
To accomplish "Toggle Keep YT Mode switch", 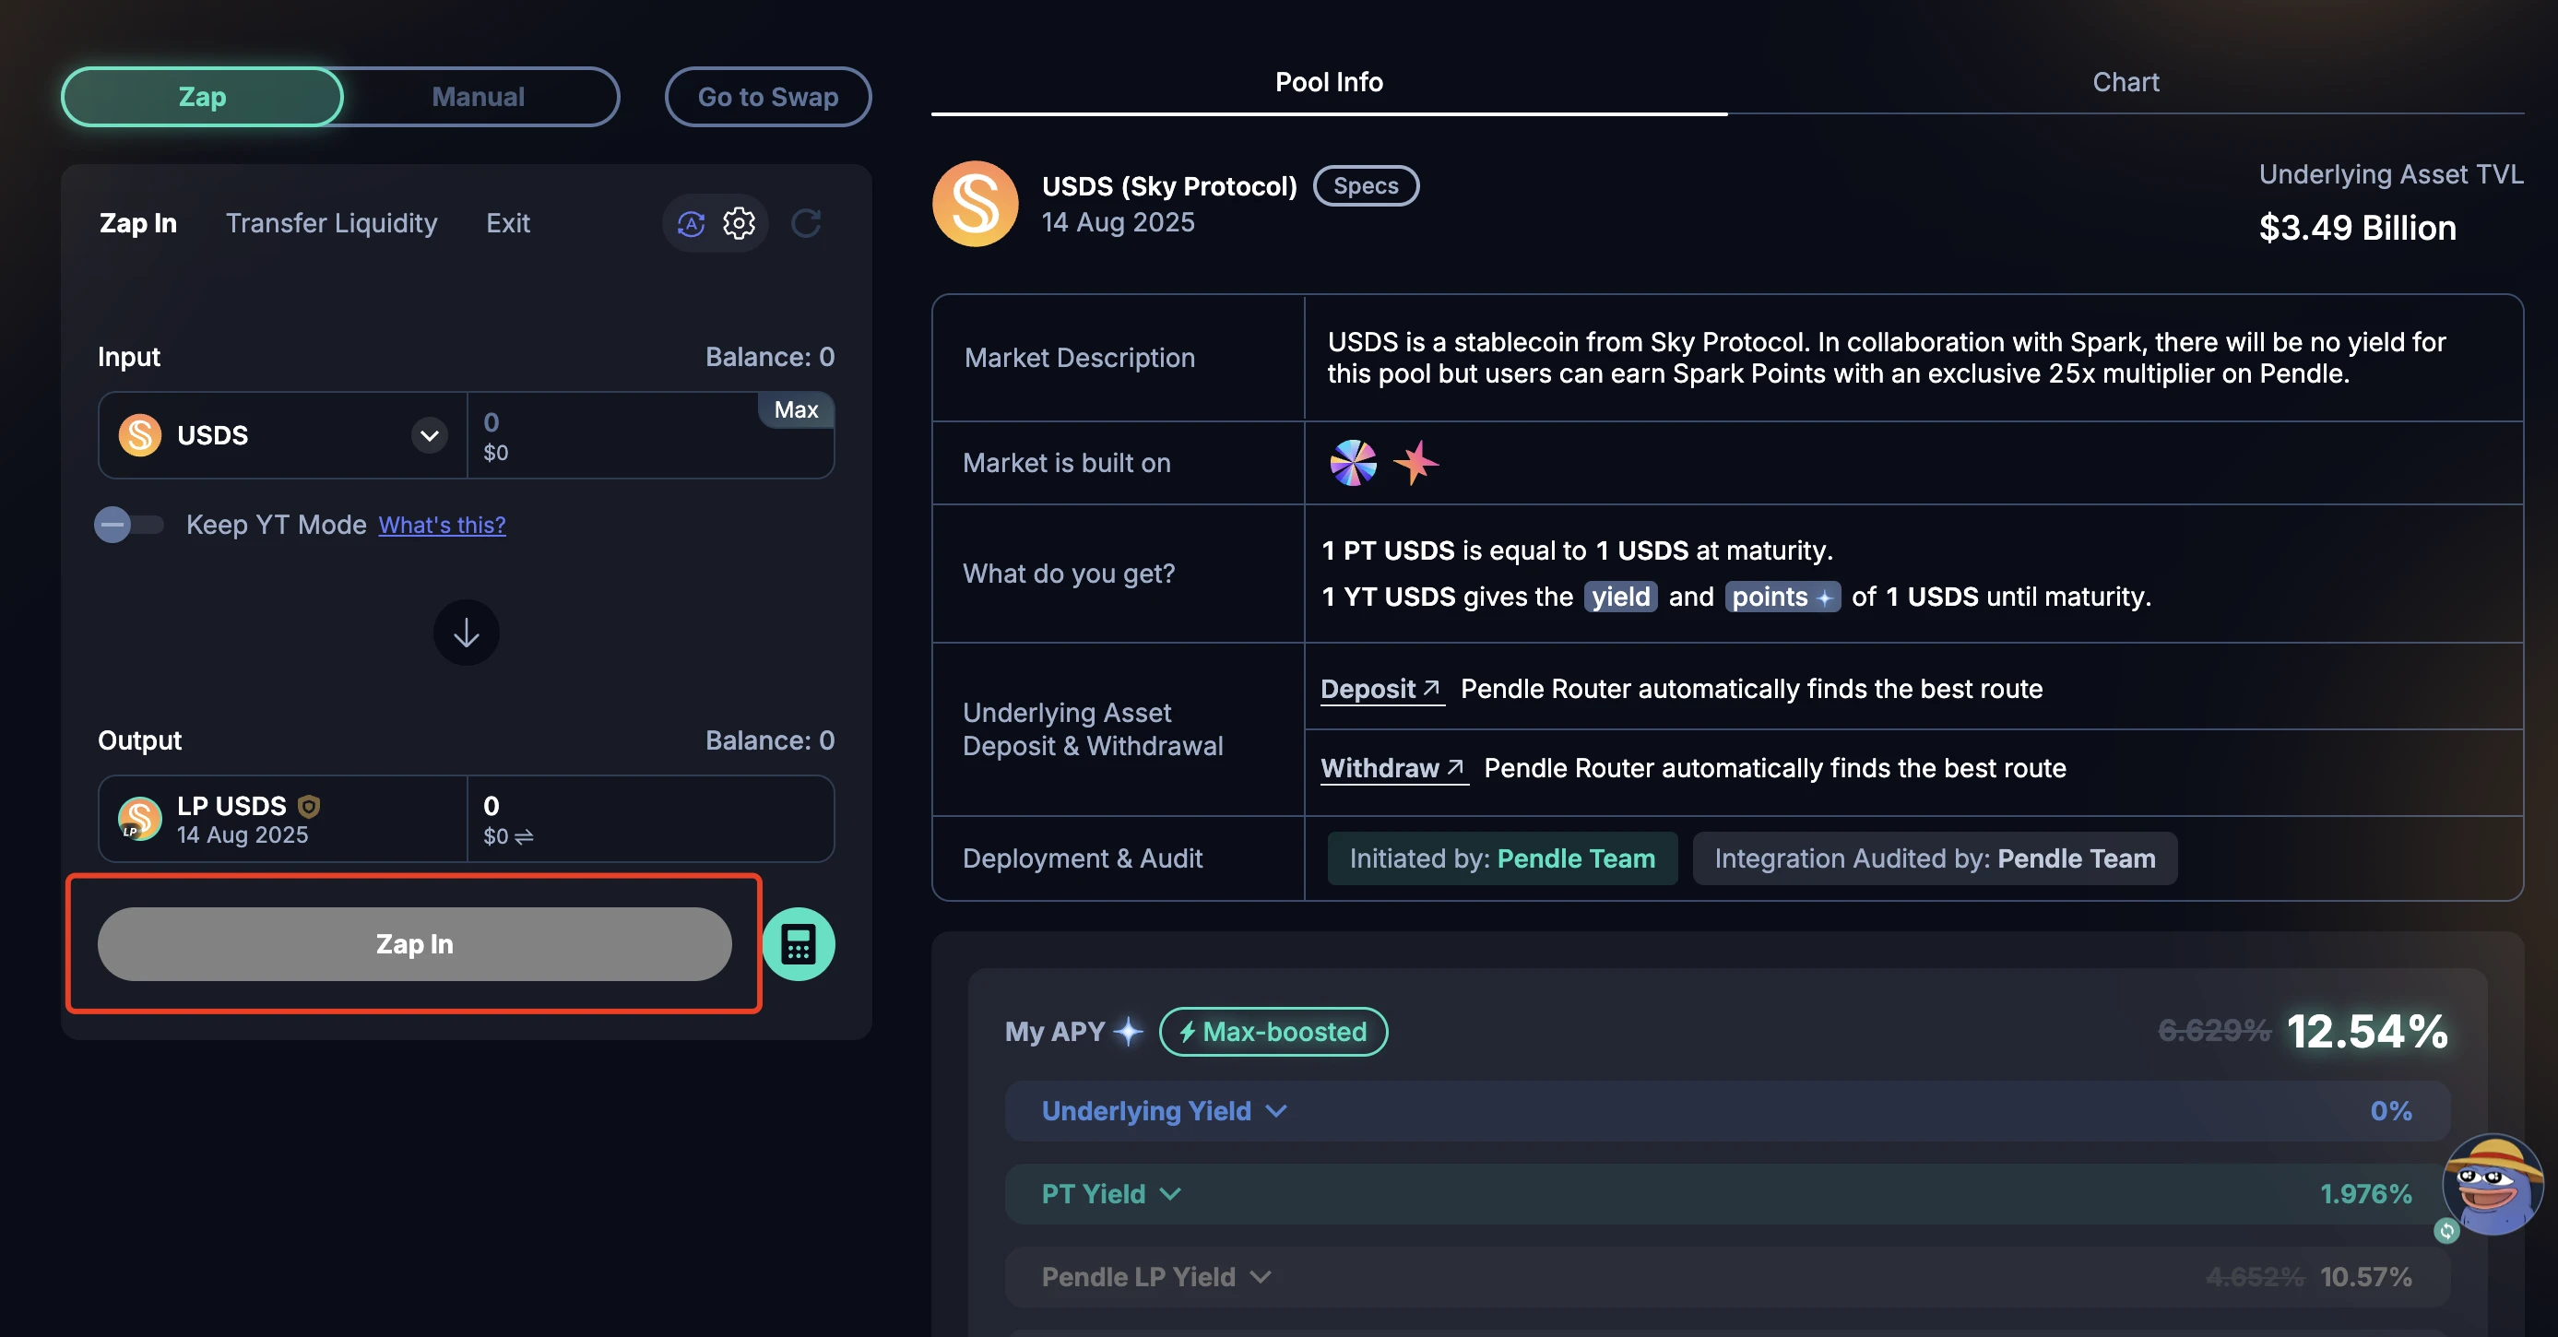I will pos(129,524).
